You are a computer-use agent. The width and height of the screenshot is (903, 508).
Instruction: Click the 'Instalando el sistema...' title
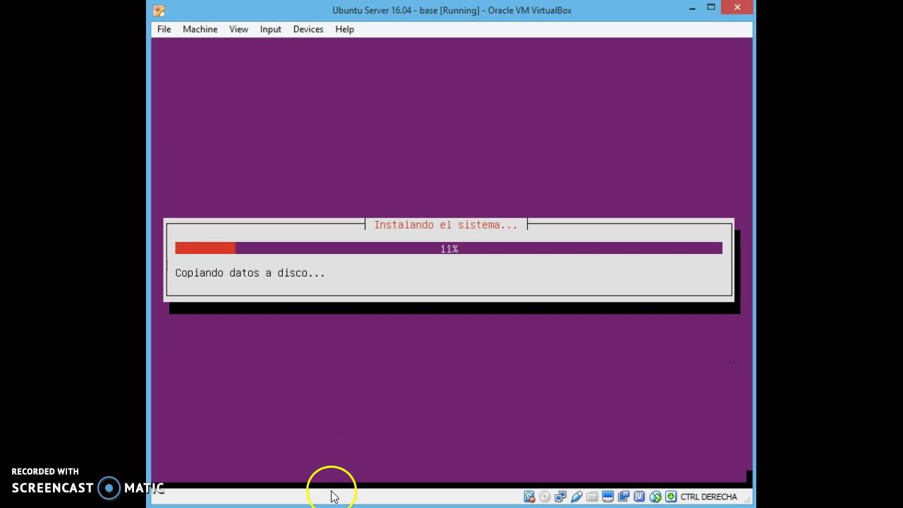coord(446,224)
